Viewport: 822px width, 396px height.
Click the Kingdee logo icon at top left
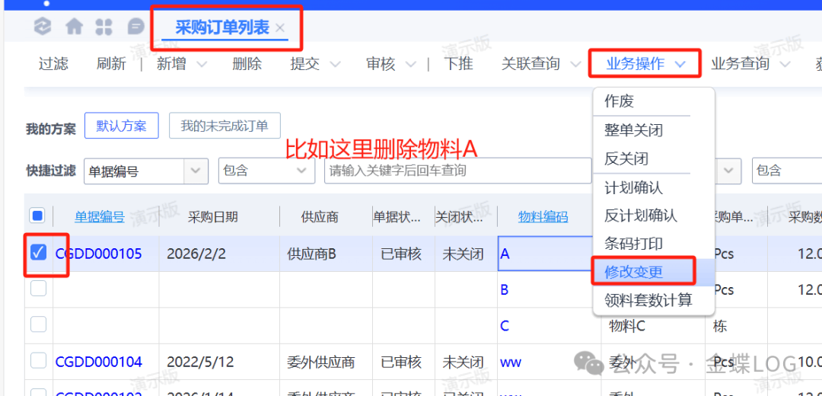click(x=43, y=27)
